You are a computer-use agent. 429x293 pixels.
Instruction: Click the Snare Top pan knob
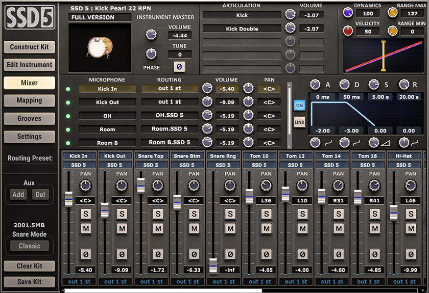[158, 185]
